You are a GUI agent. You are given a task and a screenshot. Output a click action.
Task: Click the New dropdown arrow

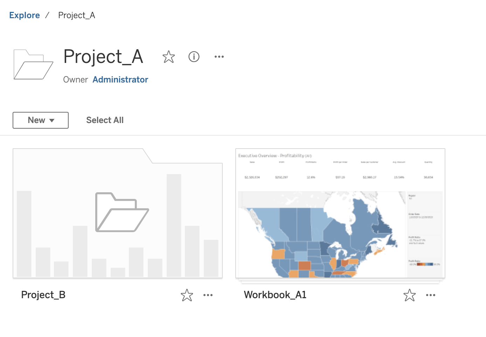(52, 121)
